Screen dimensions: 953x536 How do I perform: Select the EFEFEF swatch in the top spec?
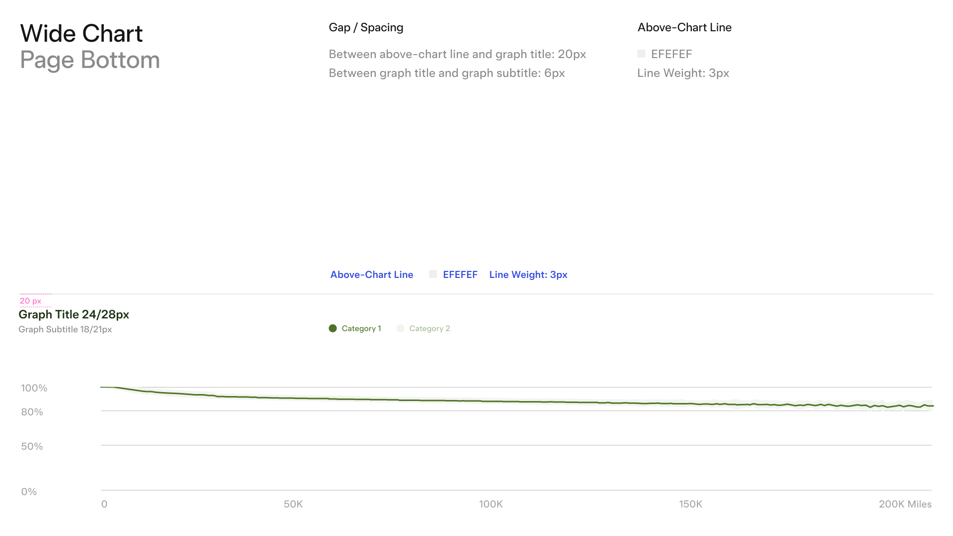(x=641, y=54)
